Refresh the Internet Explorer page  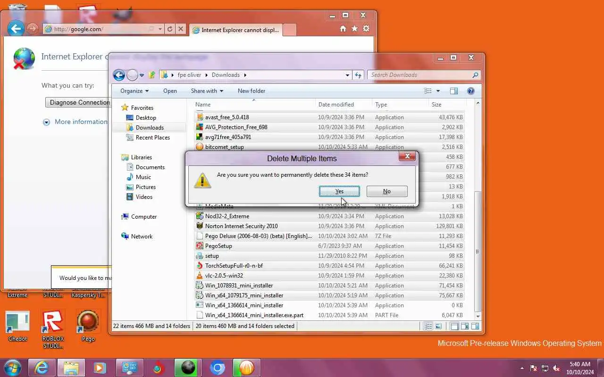(170, 29)
